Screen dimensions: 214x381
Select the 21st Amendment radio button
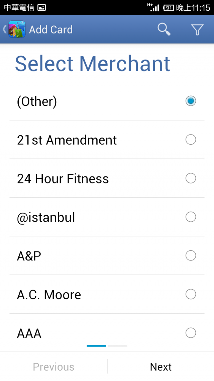pos(191,140)
